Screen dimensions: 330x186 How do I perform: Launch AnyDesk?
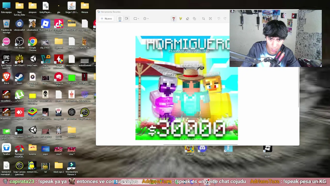point(19,114)
